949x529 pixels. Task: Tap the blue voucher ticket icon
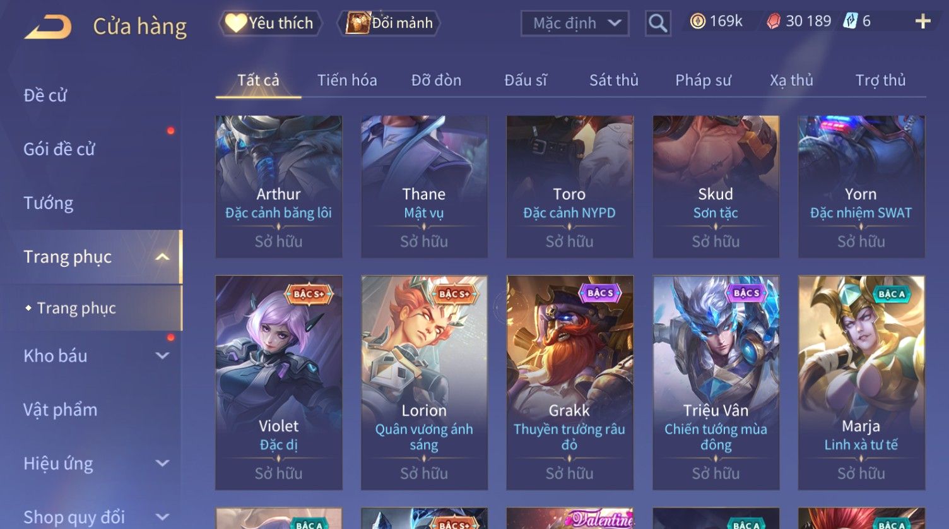[x=851, y=21]
